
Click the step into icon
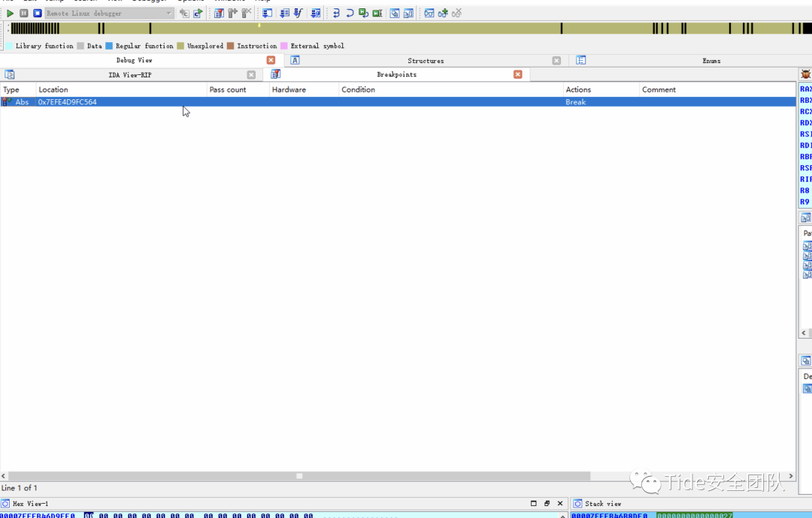pos(336,14)
